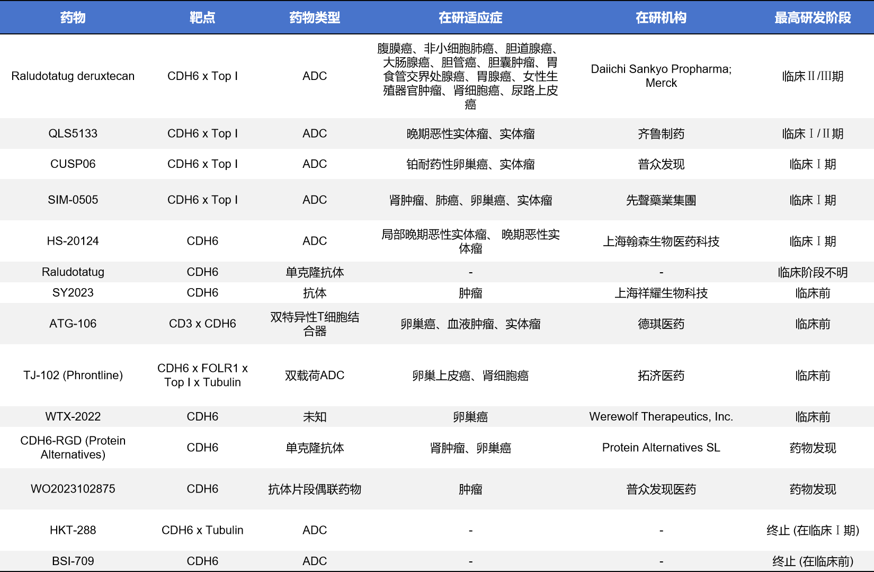Click the TJ-102 (Phrontline) cell
Screen dimensions: 874x572
tap(73, 376)
